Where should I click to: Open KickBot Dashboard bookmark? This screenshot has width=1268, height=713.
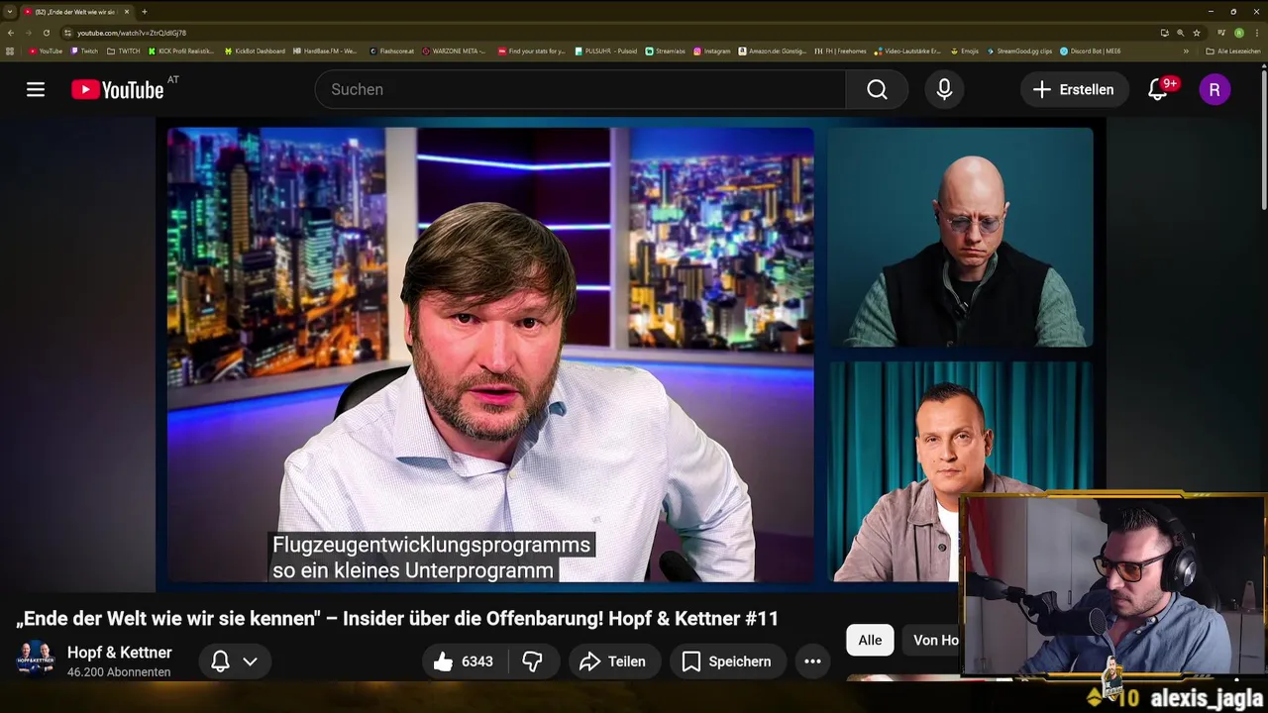click(x=255, y=51)
